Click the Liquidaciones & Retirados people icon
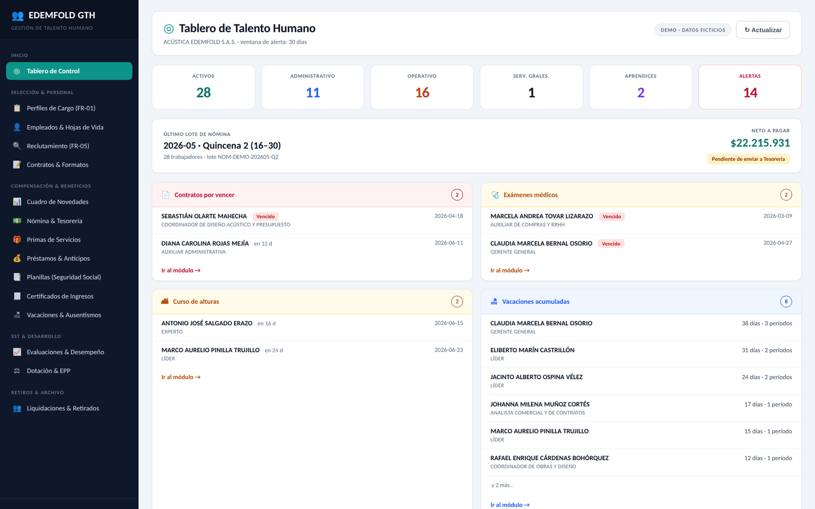Screen dimensions: 815x509 point(17,408)
